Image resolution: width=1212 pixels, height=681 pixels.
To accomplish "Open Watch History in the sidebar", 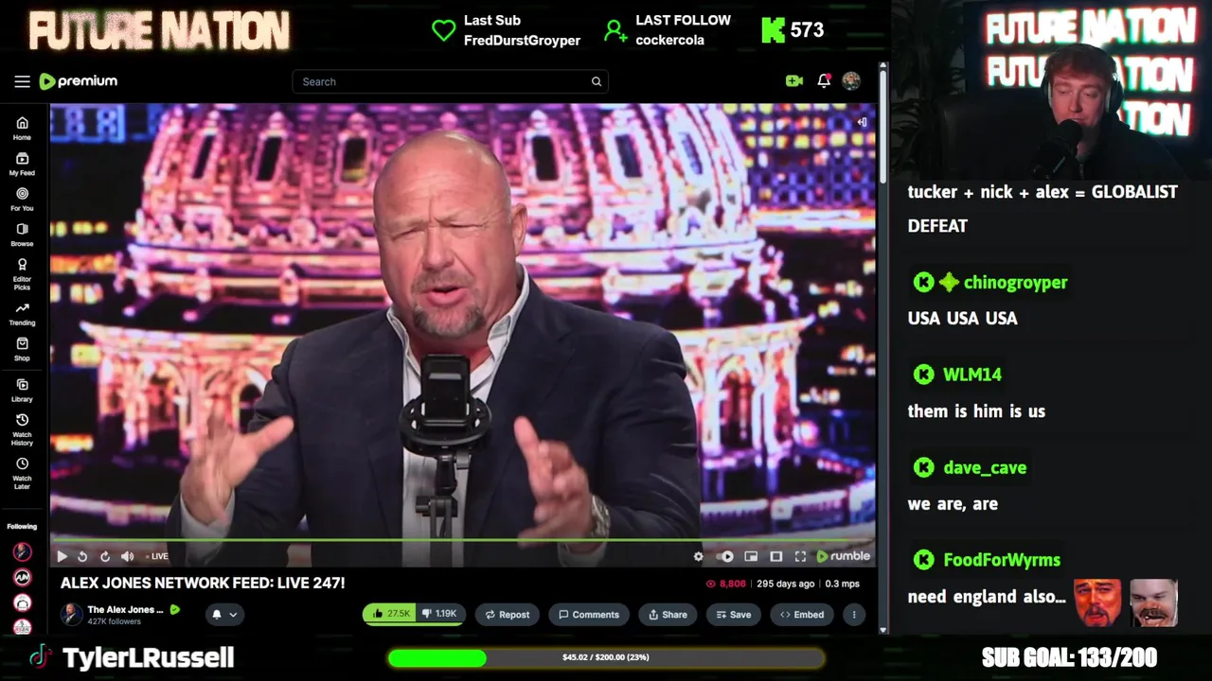I will [x=22, y=429].
